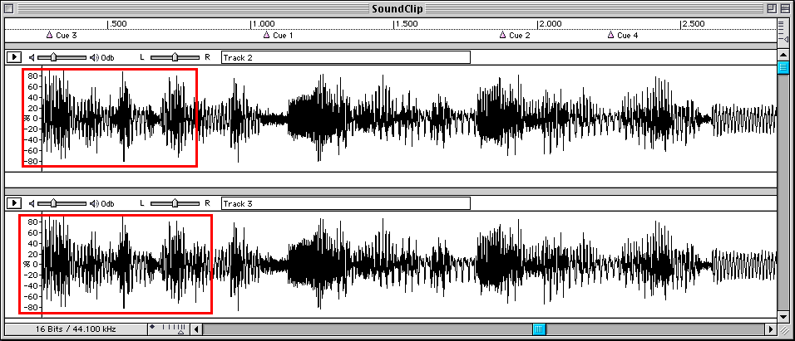The width and height of the screenshot is (795, 341).
Task: Click Track 3 quiet speaker icon
Action: 32,203
